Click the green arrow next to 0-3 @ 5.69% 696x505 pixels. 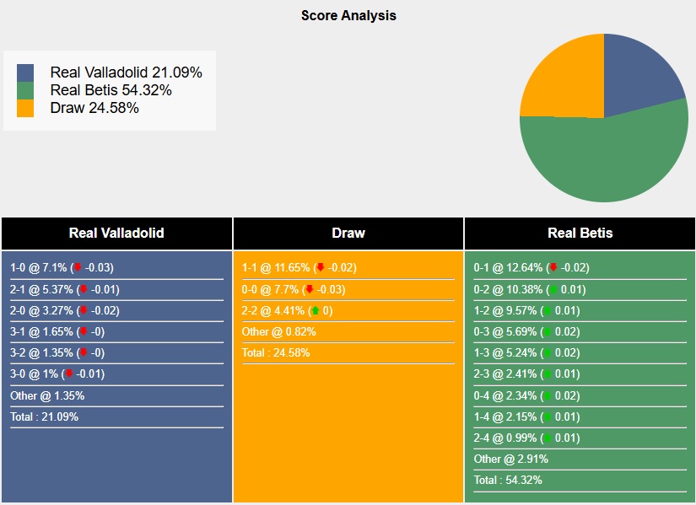pos(548,331)
